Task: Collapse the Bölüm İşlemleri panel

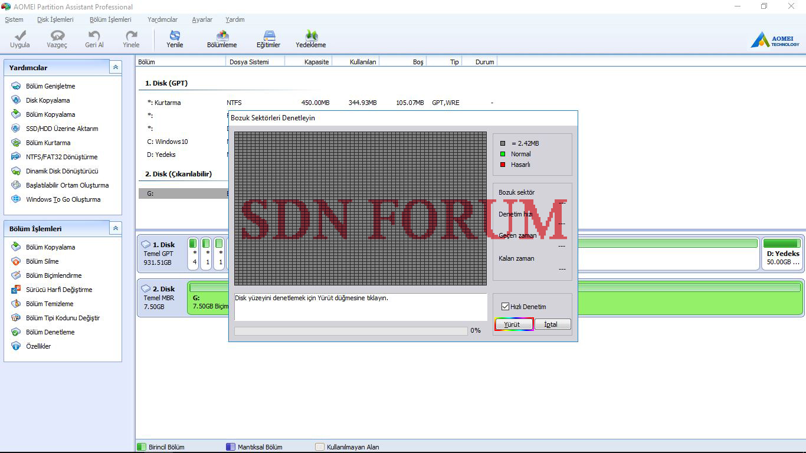Action: 116,228
